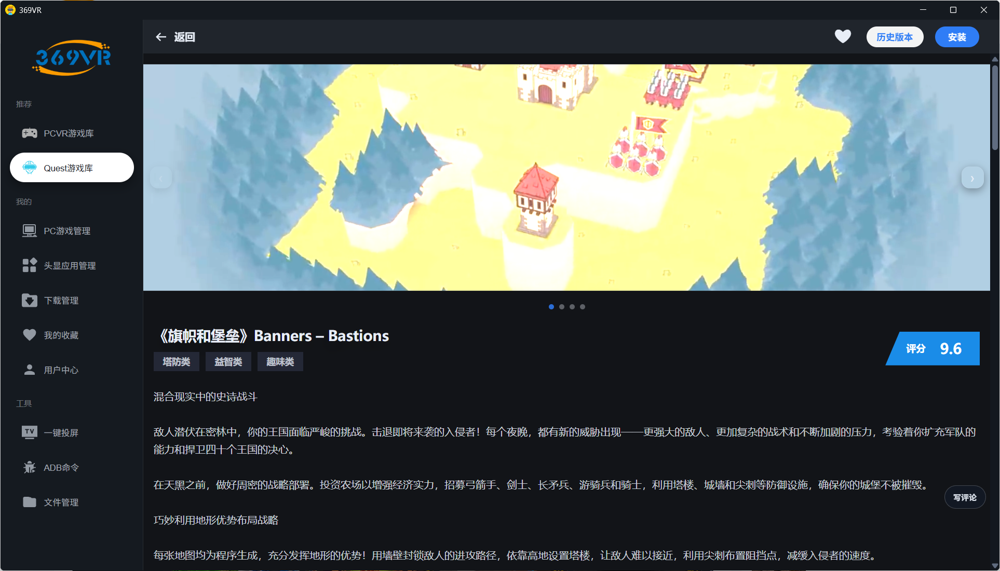Select the Quest游戏库 sidebar item
The width and height of the screenshot is (1000, 571).
(69, 167)
